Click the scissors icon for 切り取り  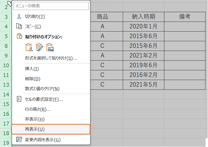coord(19,16)
